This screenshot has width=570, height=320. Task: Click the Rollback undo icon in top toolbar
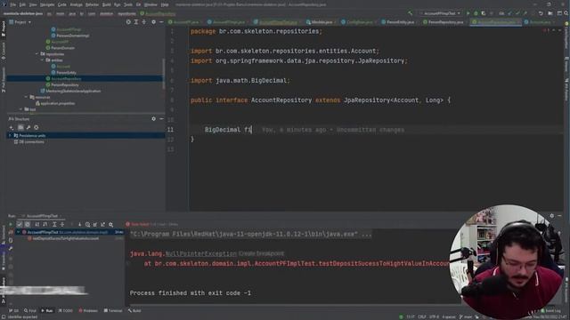(x=541, y=13)
